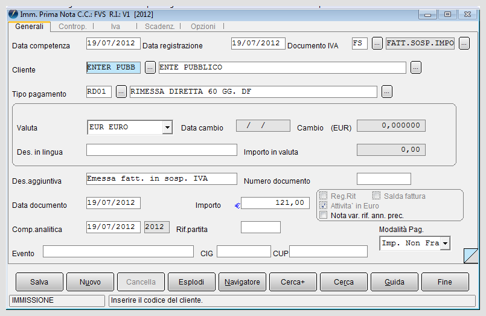Image resolution: width=486 pixels, height=316 pixels.
Task: Select the Generali tab
Action: click(x=29, y=27)
